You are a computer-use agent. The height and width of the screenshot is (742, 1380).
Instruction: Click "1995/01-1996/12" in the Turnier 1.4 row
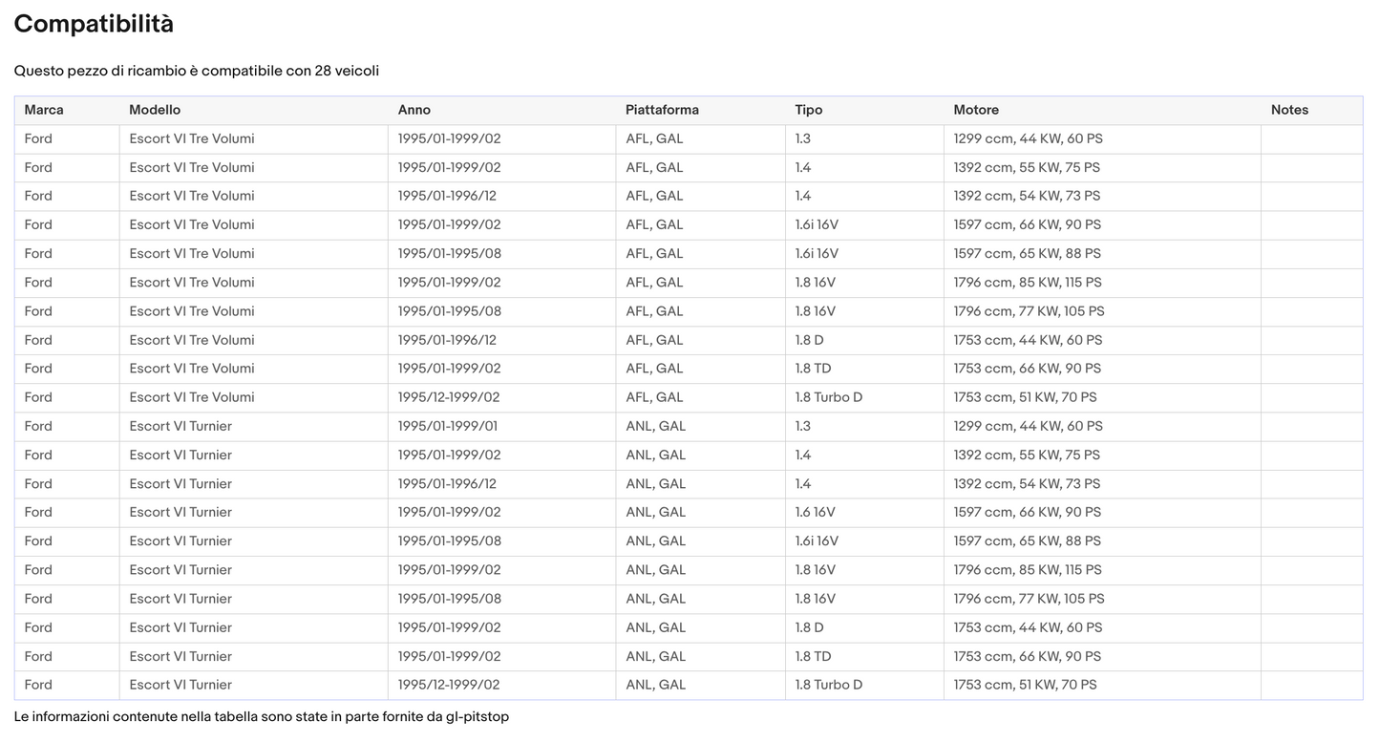(447, 483)
